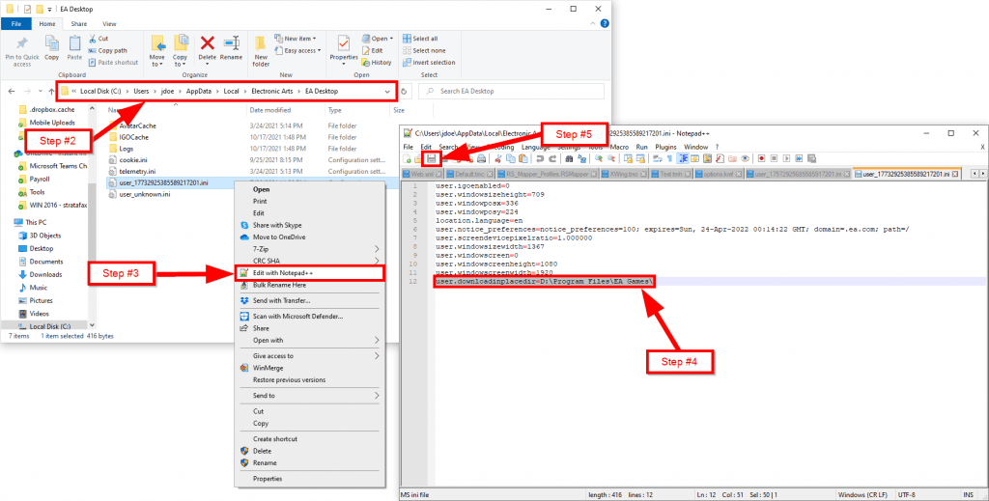
Task: Click Select none in Explorer ribbon
Action: 424,50
